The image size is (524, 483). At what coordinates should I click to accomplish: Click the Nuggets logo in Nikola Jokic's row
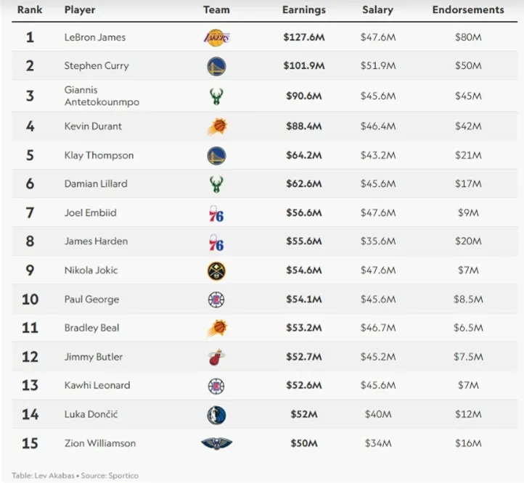(x=216, y=271)
